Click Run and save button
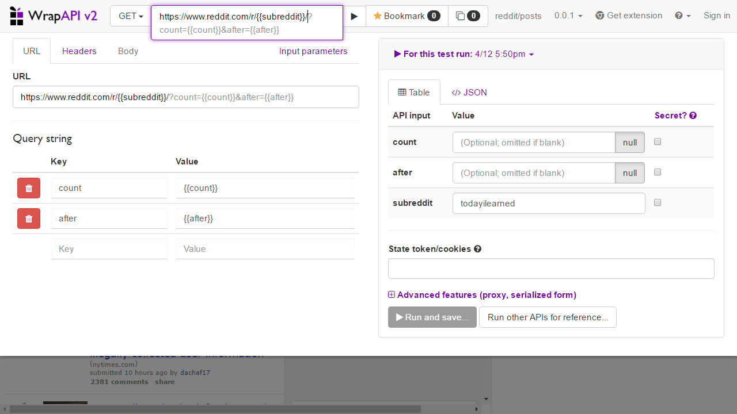The height and width of the screenshot is (414, 737). point(432,317)
